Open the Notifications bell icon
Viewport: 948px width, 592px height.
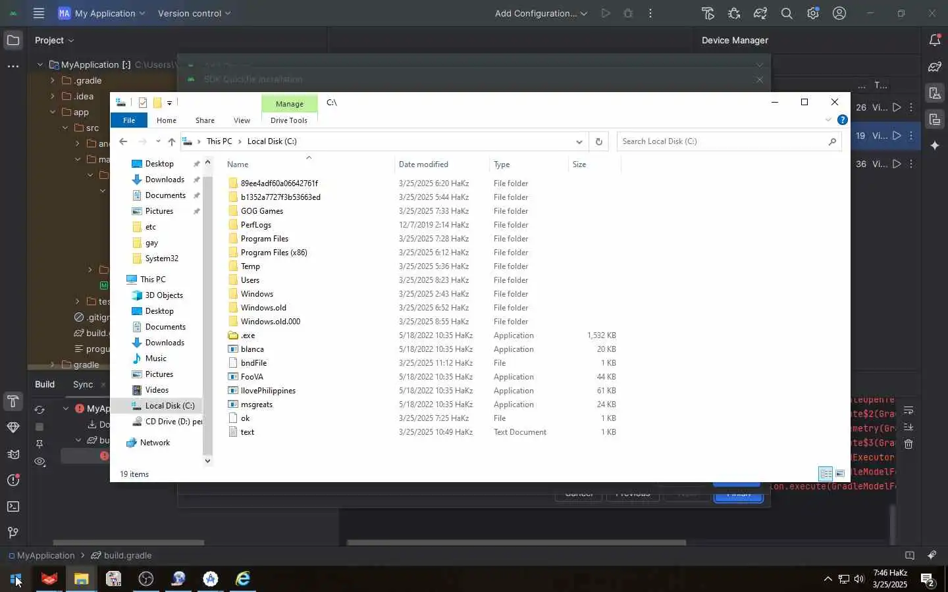click(935, 41)
